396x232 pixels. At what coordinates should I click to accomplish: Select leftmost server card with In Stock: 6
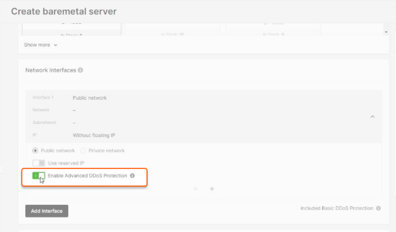72,29
